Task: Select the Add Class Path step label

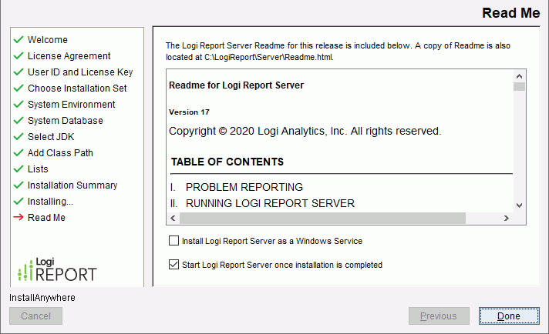Action: (x=60, y=152)
